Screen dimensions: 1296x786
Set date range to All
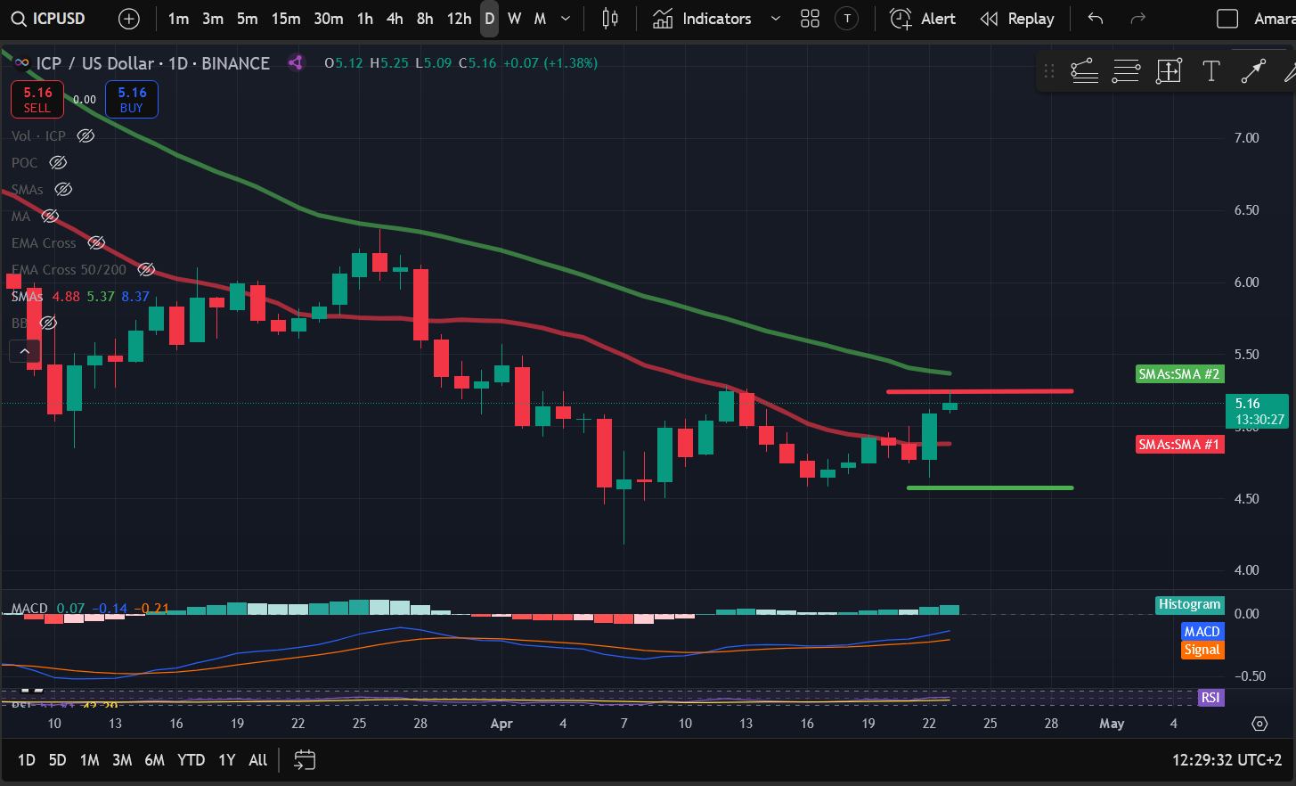tap(257, 760)
